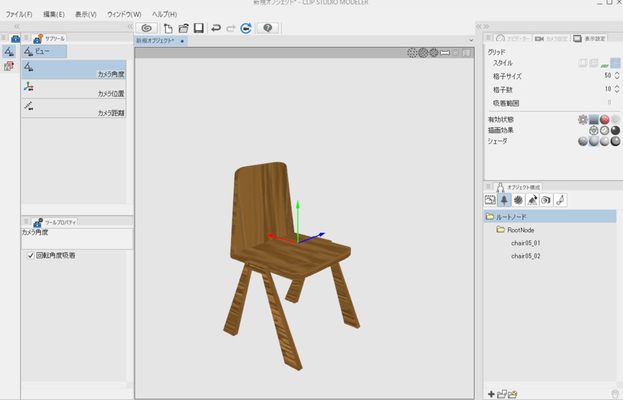The height and width of the screenshot is (400, 623).
Task: Save using the floppy disk icon
Action: tap(199, 28)
